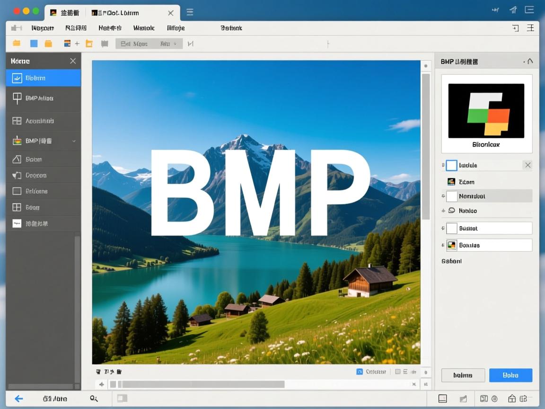Image resolution: width=545 pixels, height=409 pixels.
Task: Collapse the BMP properties panel header
Action: pyautogui.click(x=530, y=61)
